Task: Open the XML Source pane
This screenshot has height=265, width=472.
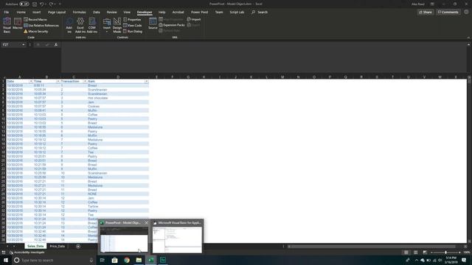Action: (x=153, y=24)
